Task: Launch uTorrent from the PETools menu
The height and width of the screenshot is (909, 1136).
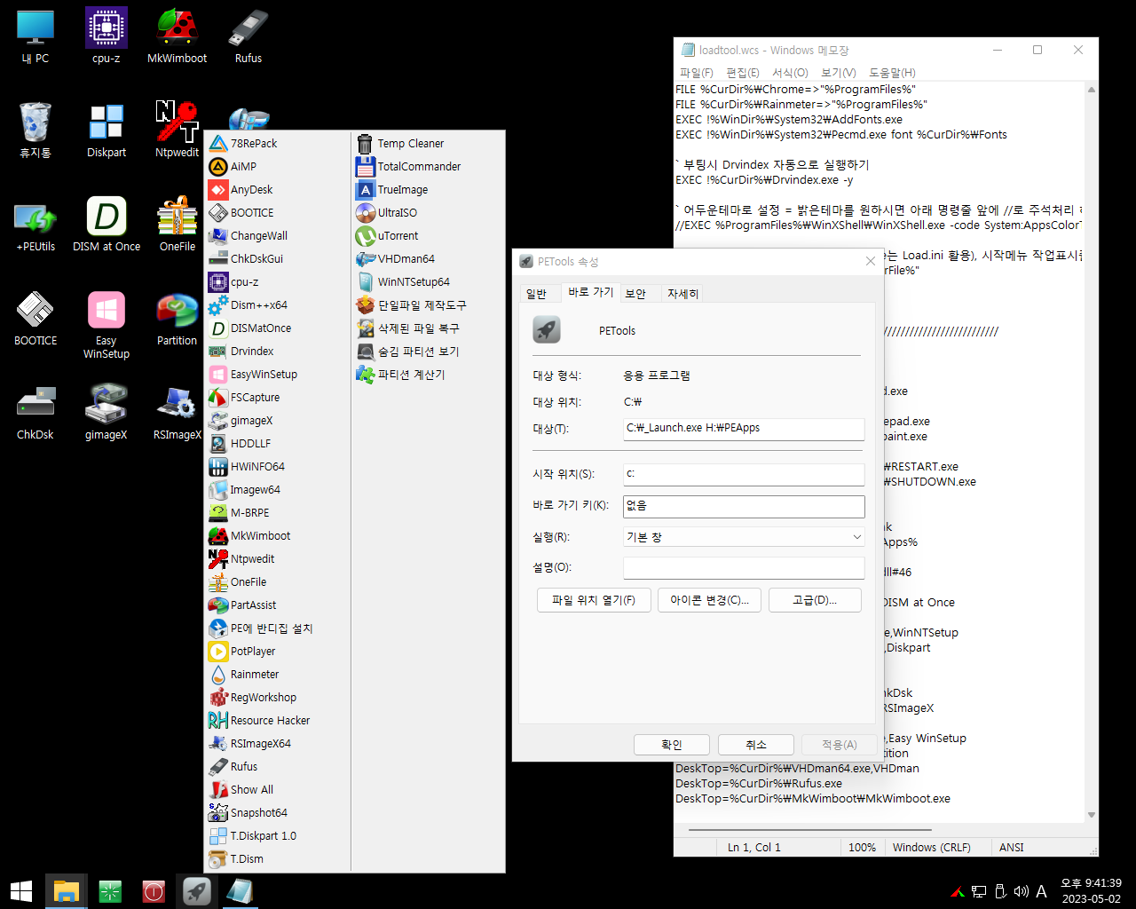Action: pyautogui.click(x=428, y=235)
